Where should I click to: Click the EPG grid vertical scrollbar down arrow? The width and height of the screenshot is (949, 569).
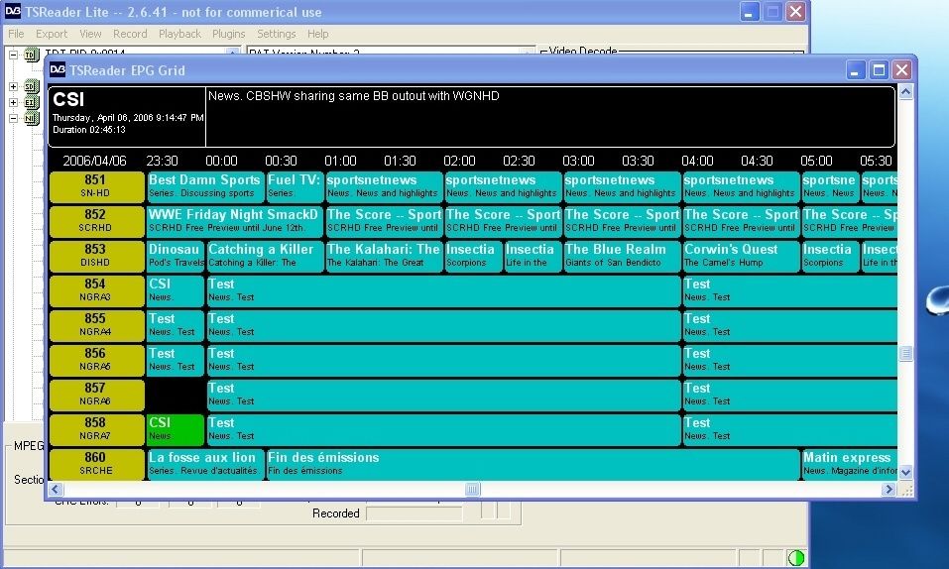(x=905, y=472)
